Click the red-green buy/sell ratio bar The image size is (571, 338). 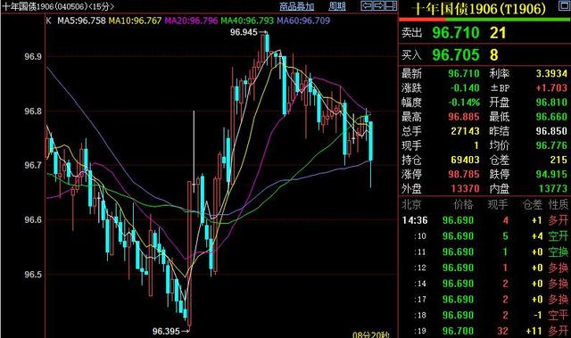[x=484, y=19]
